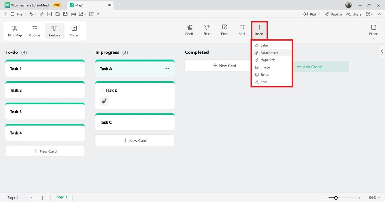Click the open folder icon

click(x=57, y=14)
